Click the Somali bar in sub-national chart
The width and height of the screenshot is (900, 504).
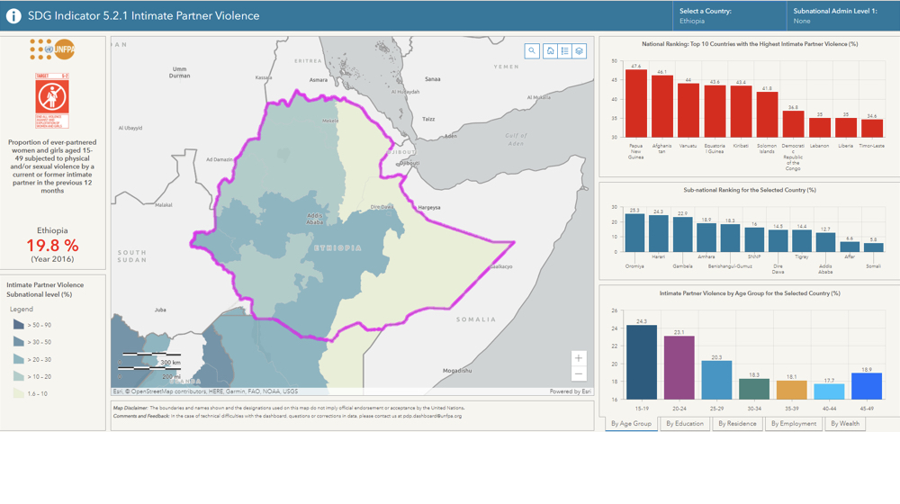click(874, 247)
